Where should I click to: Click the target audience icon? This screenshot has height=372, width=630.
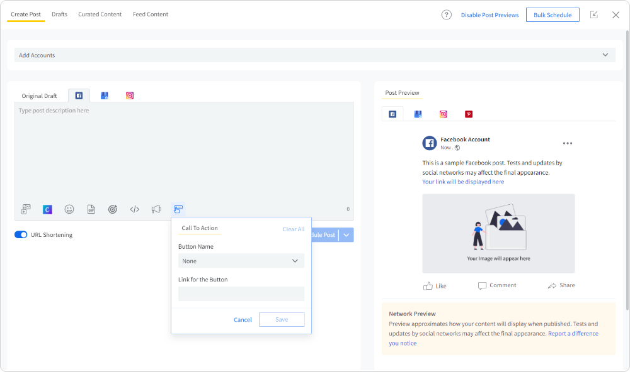tap(113, 209)
